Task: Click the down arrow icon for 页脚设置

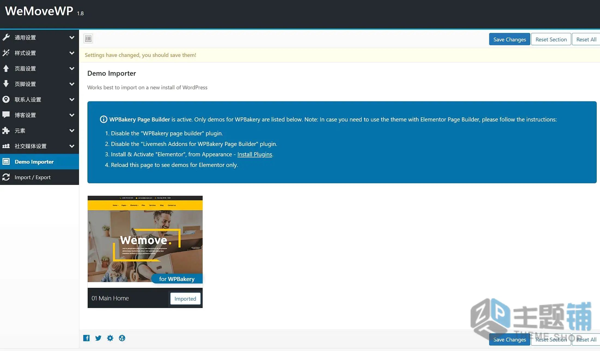Action: [6, 84]
